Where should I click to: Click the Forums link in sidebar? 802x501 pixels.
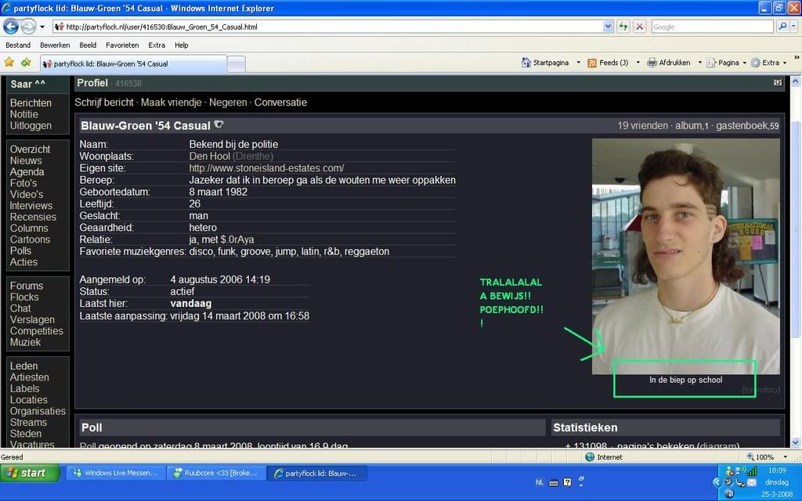27,286
